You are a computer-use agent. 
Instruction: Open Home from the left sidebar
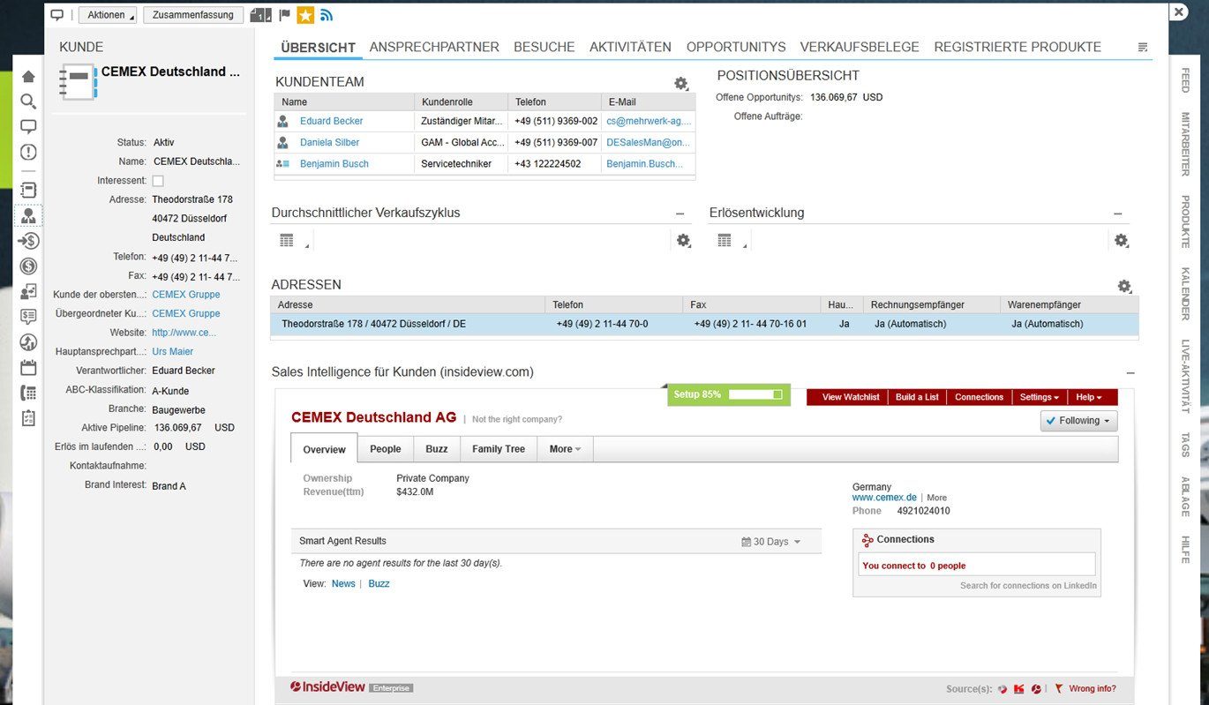[28, 77]
